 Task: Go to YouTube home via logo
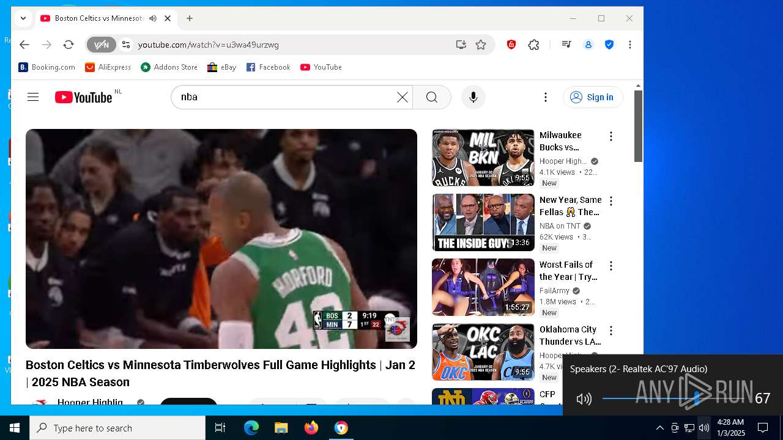84,97
